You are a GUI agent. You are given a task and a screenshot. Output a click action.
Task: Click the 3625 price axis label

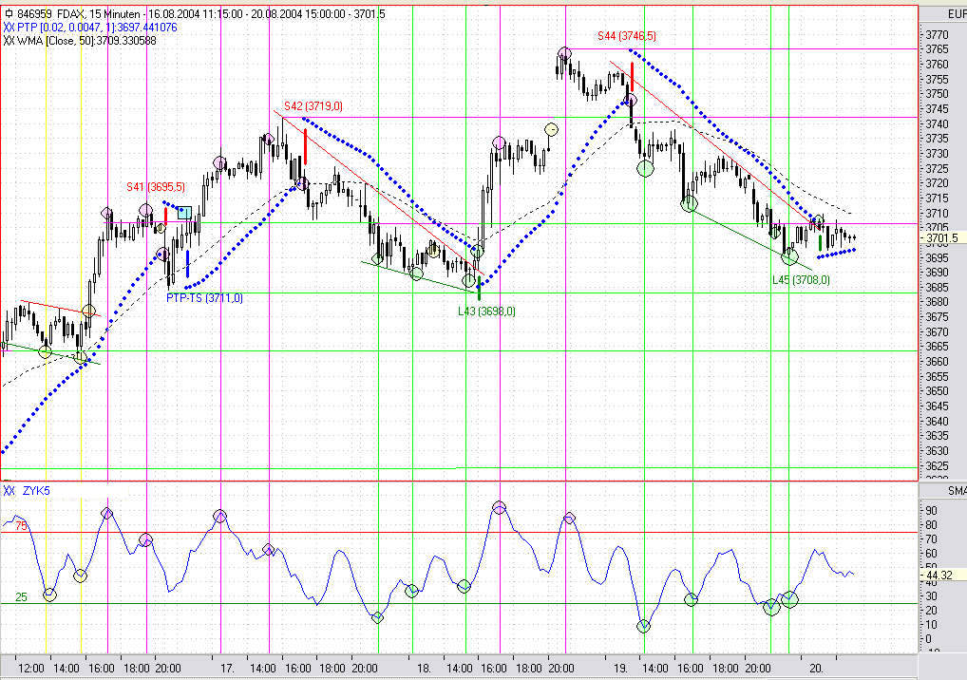(x=937, y=465)
